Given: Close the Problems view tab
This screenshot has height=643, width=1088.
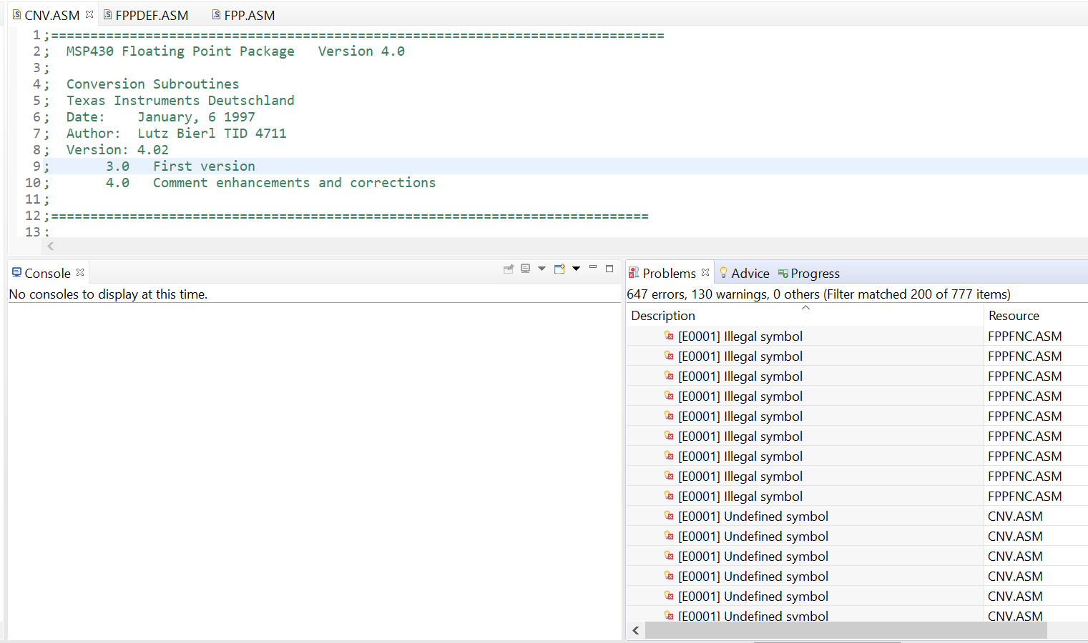Looking at the screenshot, I should pyautogui.click(x=705, y=272).
